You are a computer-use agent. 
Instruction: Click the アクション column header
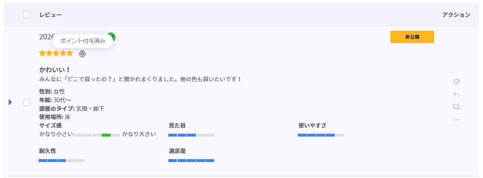456,15
